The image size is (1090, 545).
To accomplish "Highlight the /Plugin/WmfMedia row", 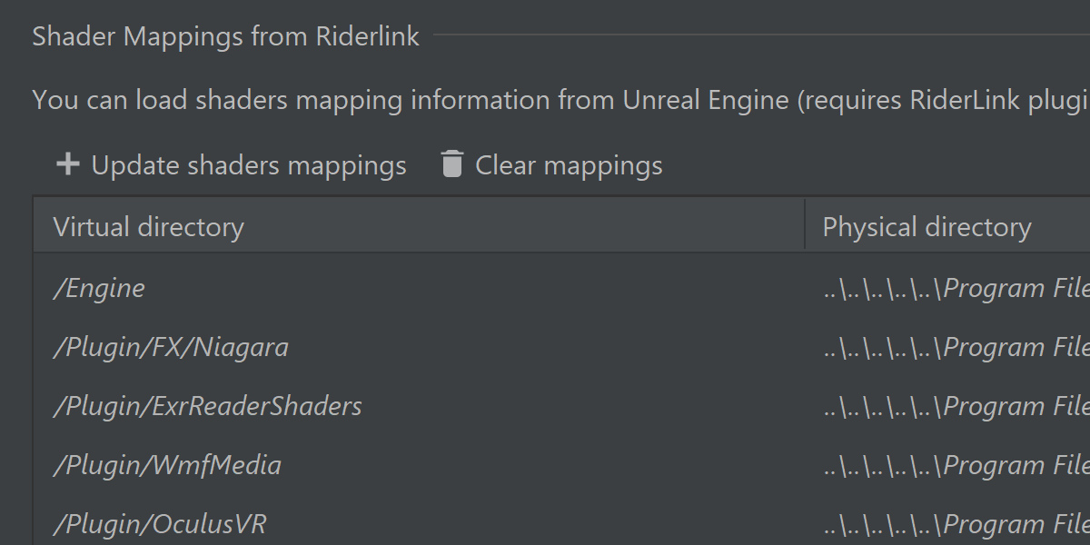I will (x=168, y=465).
